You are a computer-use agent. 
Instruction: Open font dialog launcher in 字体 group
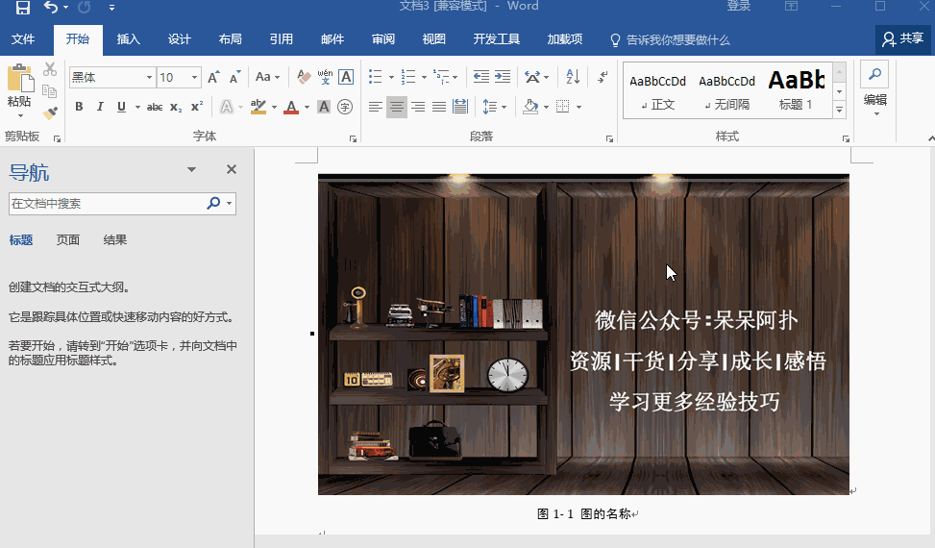point(353,138)
